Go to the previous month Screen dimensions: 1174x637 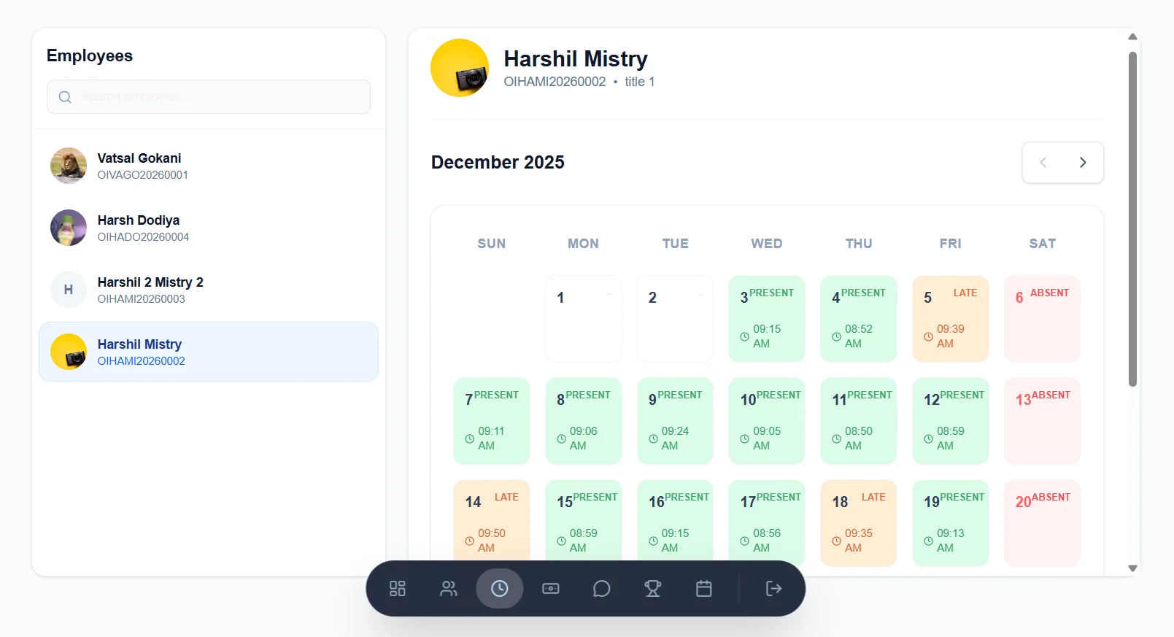tap(1043, 163)
